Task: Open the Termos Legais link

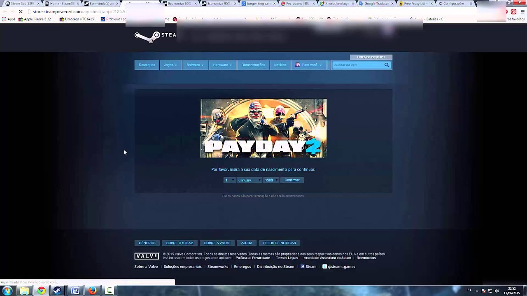Action: pos(287,258)
